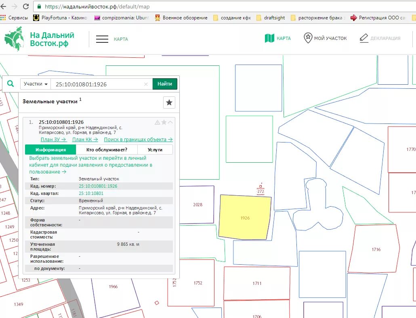416x318 pixels.
Task: Click the magnifier search icon
Action: click(11, 84)
